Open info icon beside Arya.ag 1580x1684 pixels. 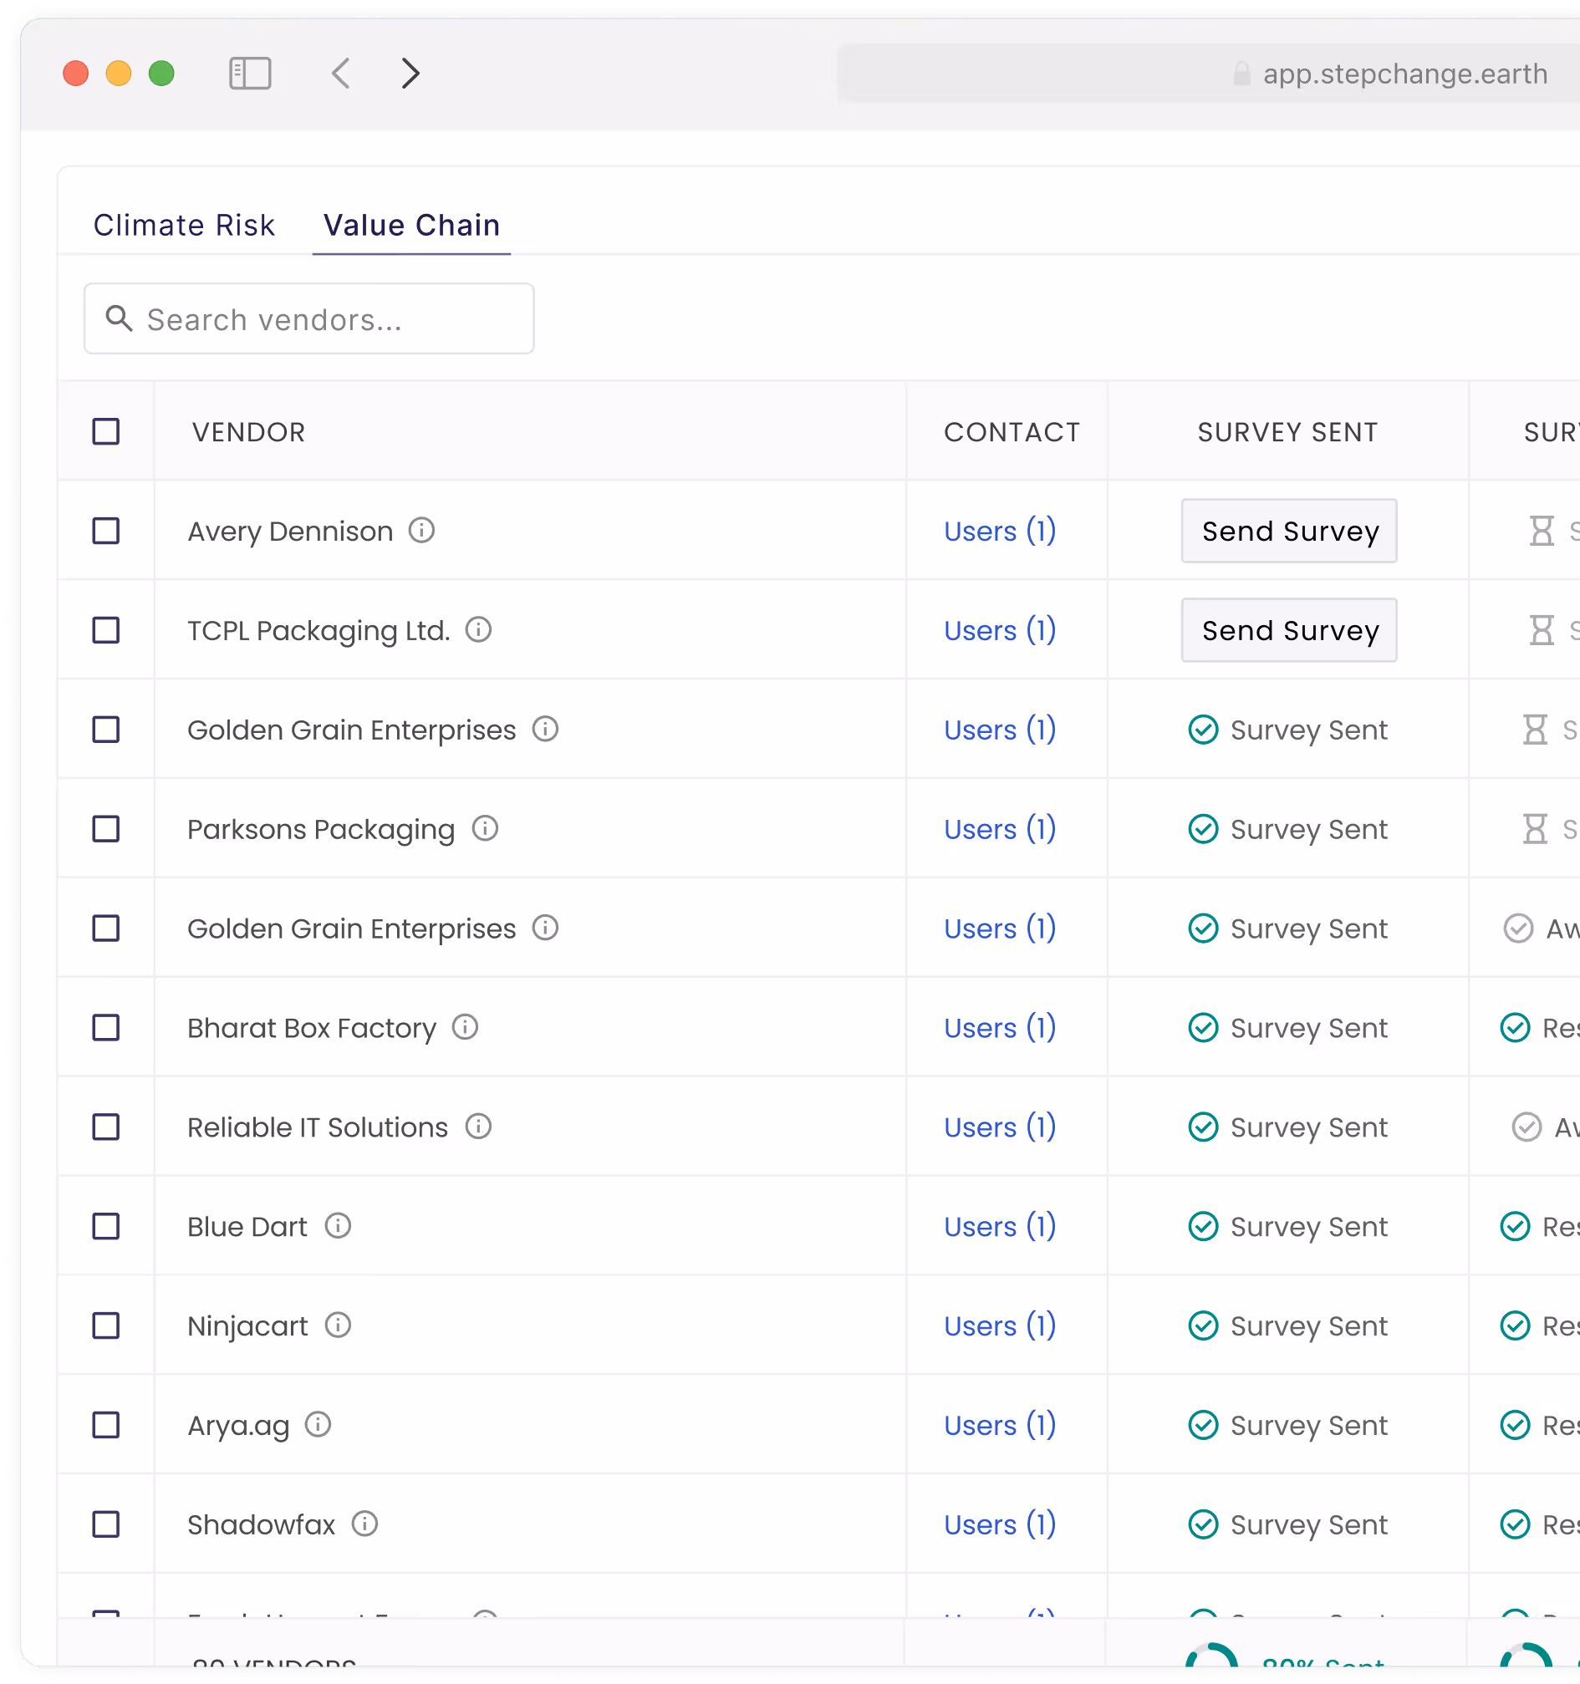(x=318, y=1424)
